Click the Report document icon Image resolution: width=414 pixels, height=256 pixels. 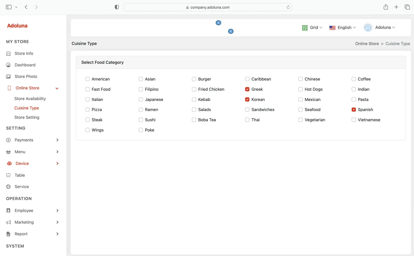9,234
